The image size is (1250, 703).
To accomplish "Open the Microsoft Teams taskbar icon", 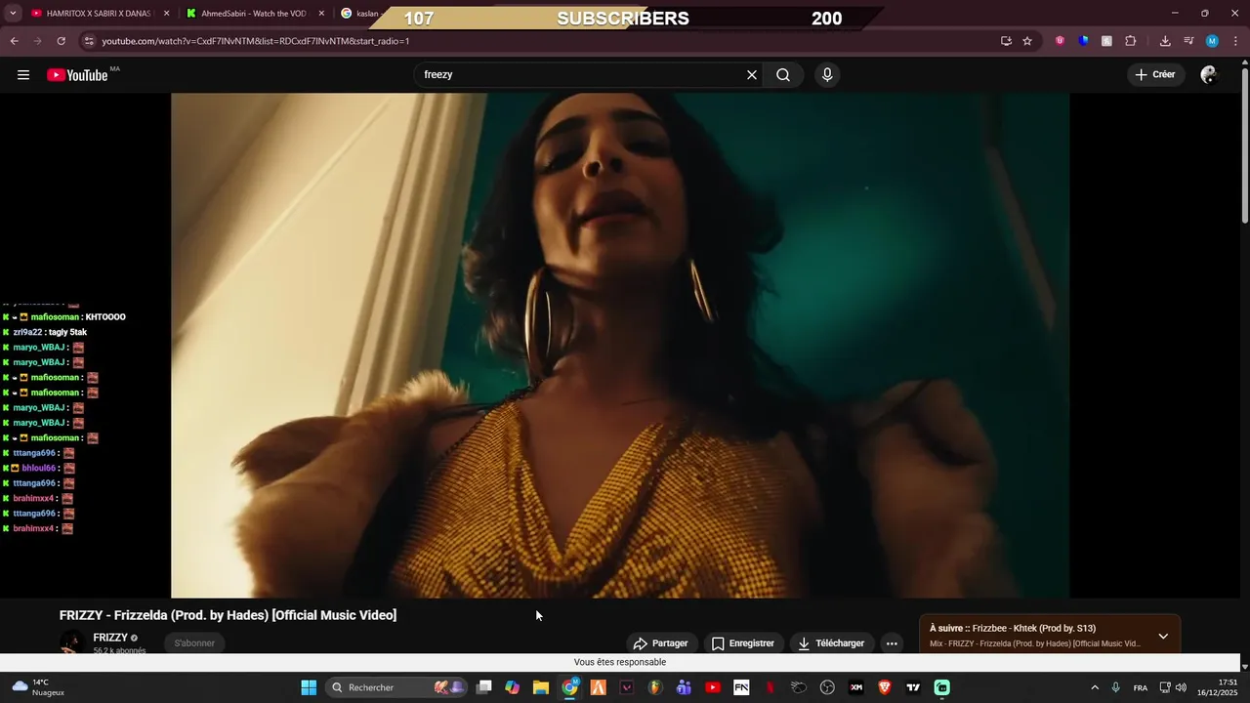I will tap(684, 687).
